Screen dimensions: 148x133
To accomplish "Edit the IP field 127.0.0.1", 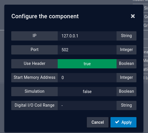I will coord(87,36).
